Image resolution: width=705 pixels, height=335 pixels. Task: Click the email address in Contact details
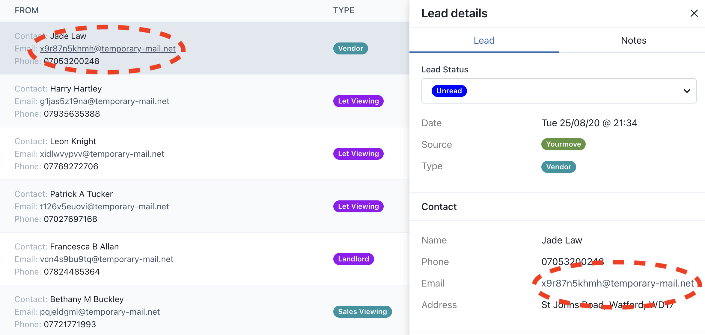[617, 283]
